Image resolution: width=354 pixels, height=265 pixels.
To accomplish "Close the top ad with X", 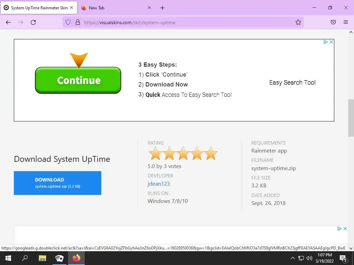I will (331, 42).
